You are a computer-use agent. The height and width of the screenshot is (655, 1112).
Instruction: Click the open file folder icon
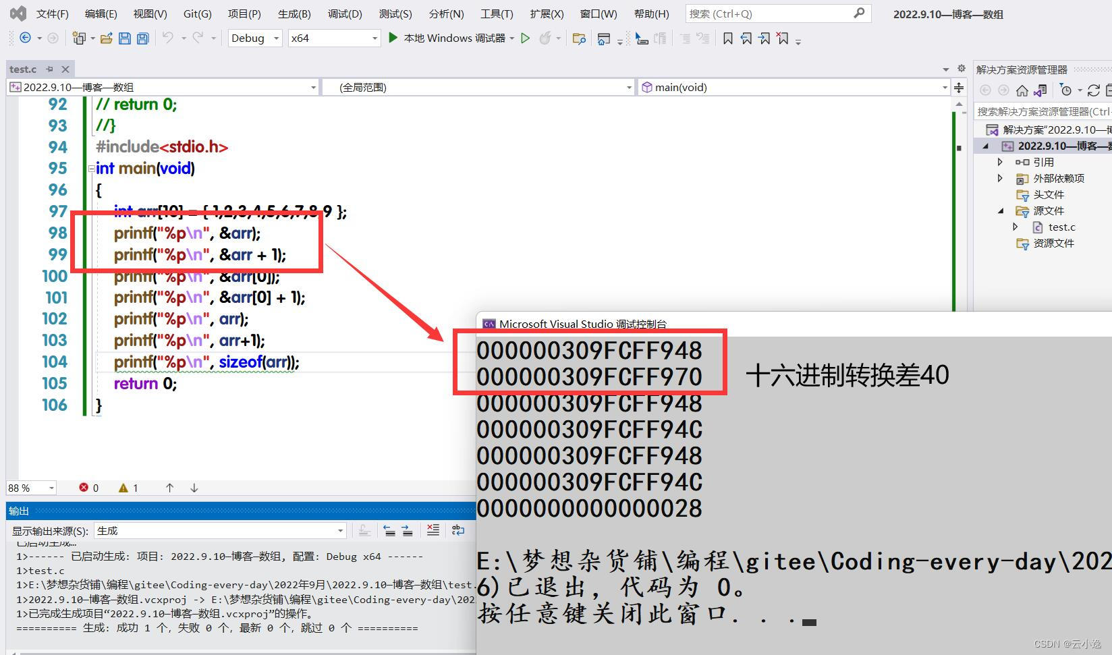point(106,38)
